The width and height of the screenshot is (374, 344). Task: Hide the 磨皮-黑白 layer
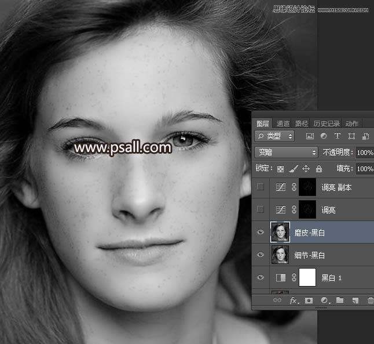pos(261,232)
